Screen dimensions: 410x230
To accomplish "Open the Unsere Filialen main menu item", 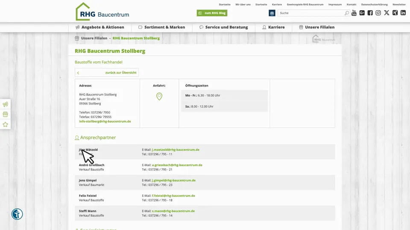I will tap(316, 27).
